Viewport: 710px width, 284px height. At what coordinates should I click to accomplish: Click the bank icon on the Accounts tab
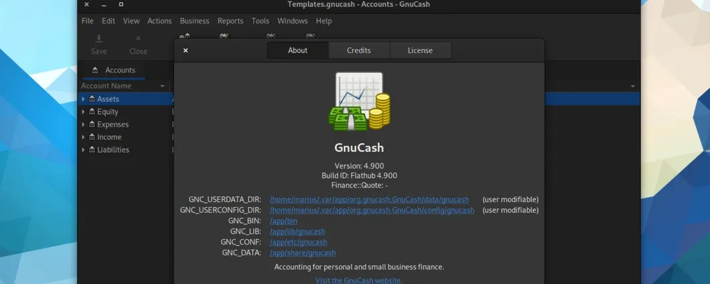pyautogui.click(x=95, y=70)
